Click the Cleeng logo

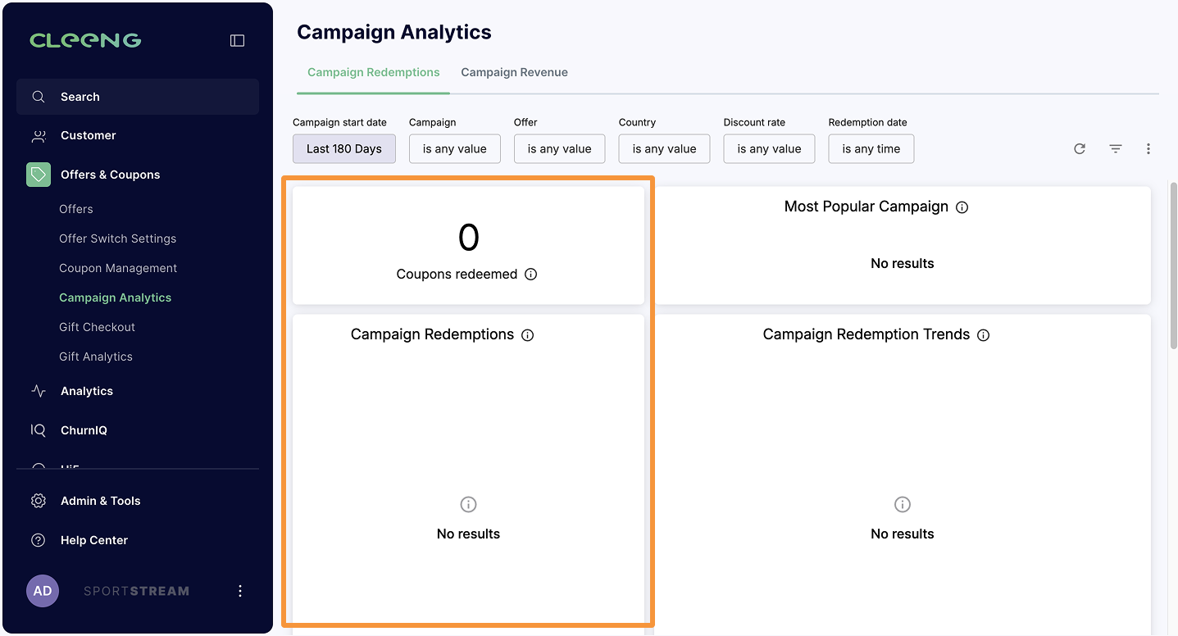(x=85, y=40)
